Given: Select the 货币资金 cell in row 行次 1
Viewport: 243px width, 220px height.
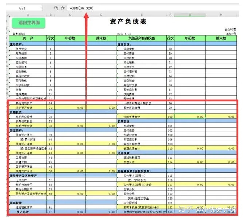Looking at the screenshot, I should pyautogui.click(x=28, y=49).
